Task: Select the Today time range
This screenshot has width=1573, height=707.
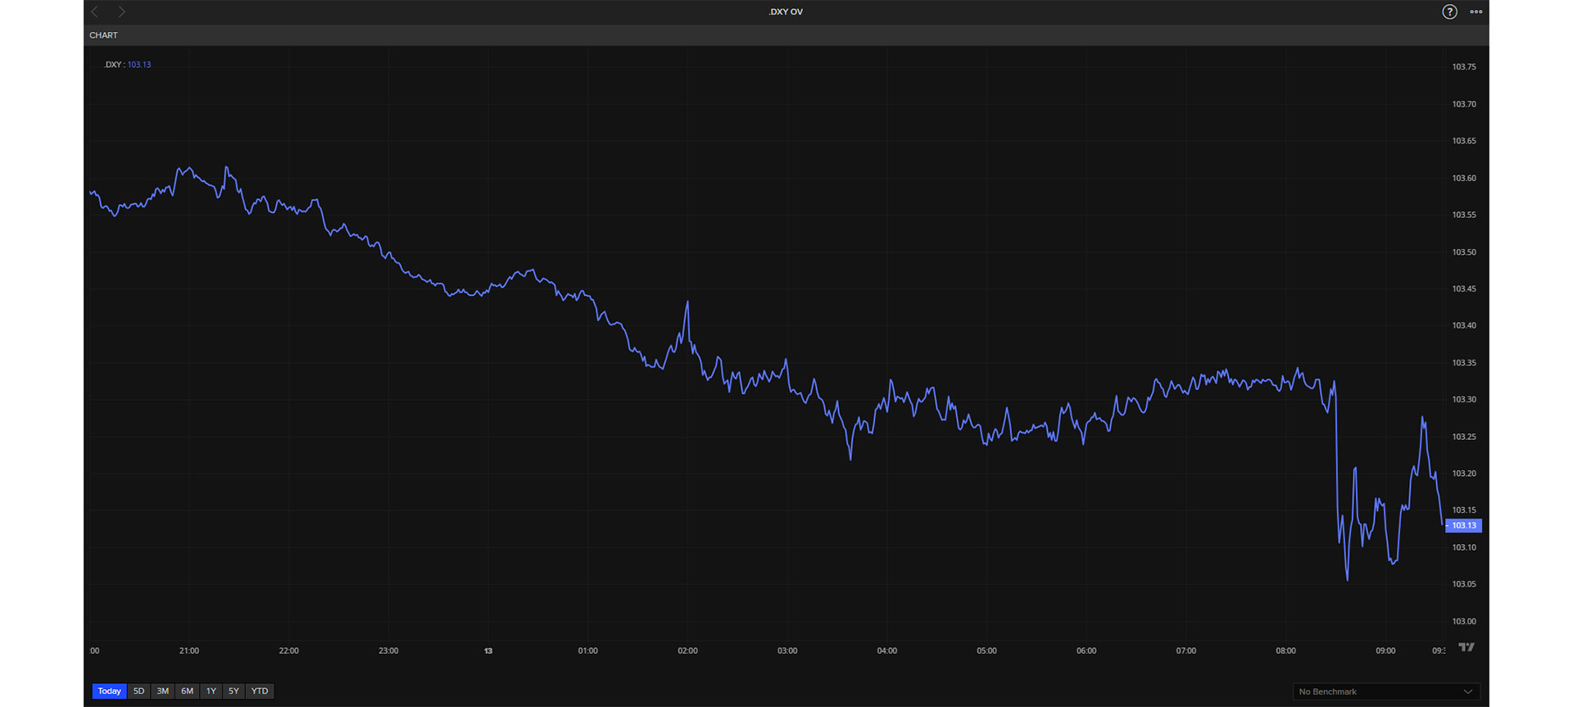Action: tap(109, 691)
